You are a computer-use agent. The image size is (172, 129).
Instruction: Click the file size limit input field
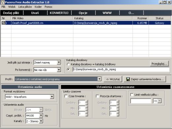[141, 101]
